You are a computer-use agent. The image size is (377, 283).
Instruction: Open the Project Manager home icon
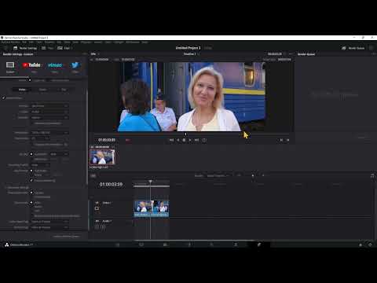point(361,244)
